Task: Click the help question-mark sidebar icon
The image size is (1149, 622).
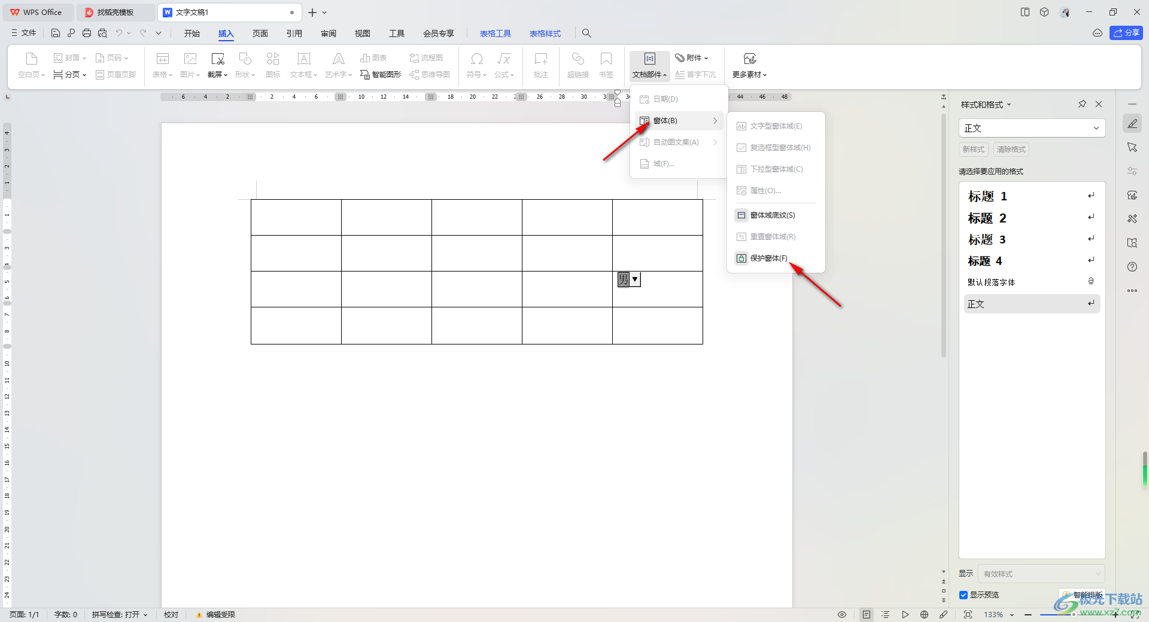Action: [x=1132, y=267]
